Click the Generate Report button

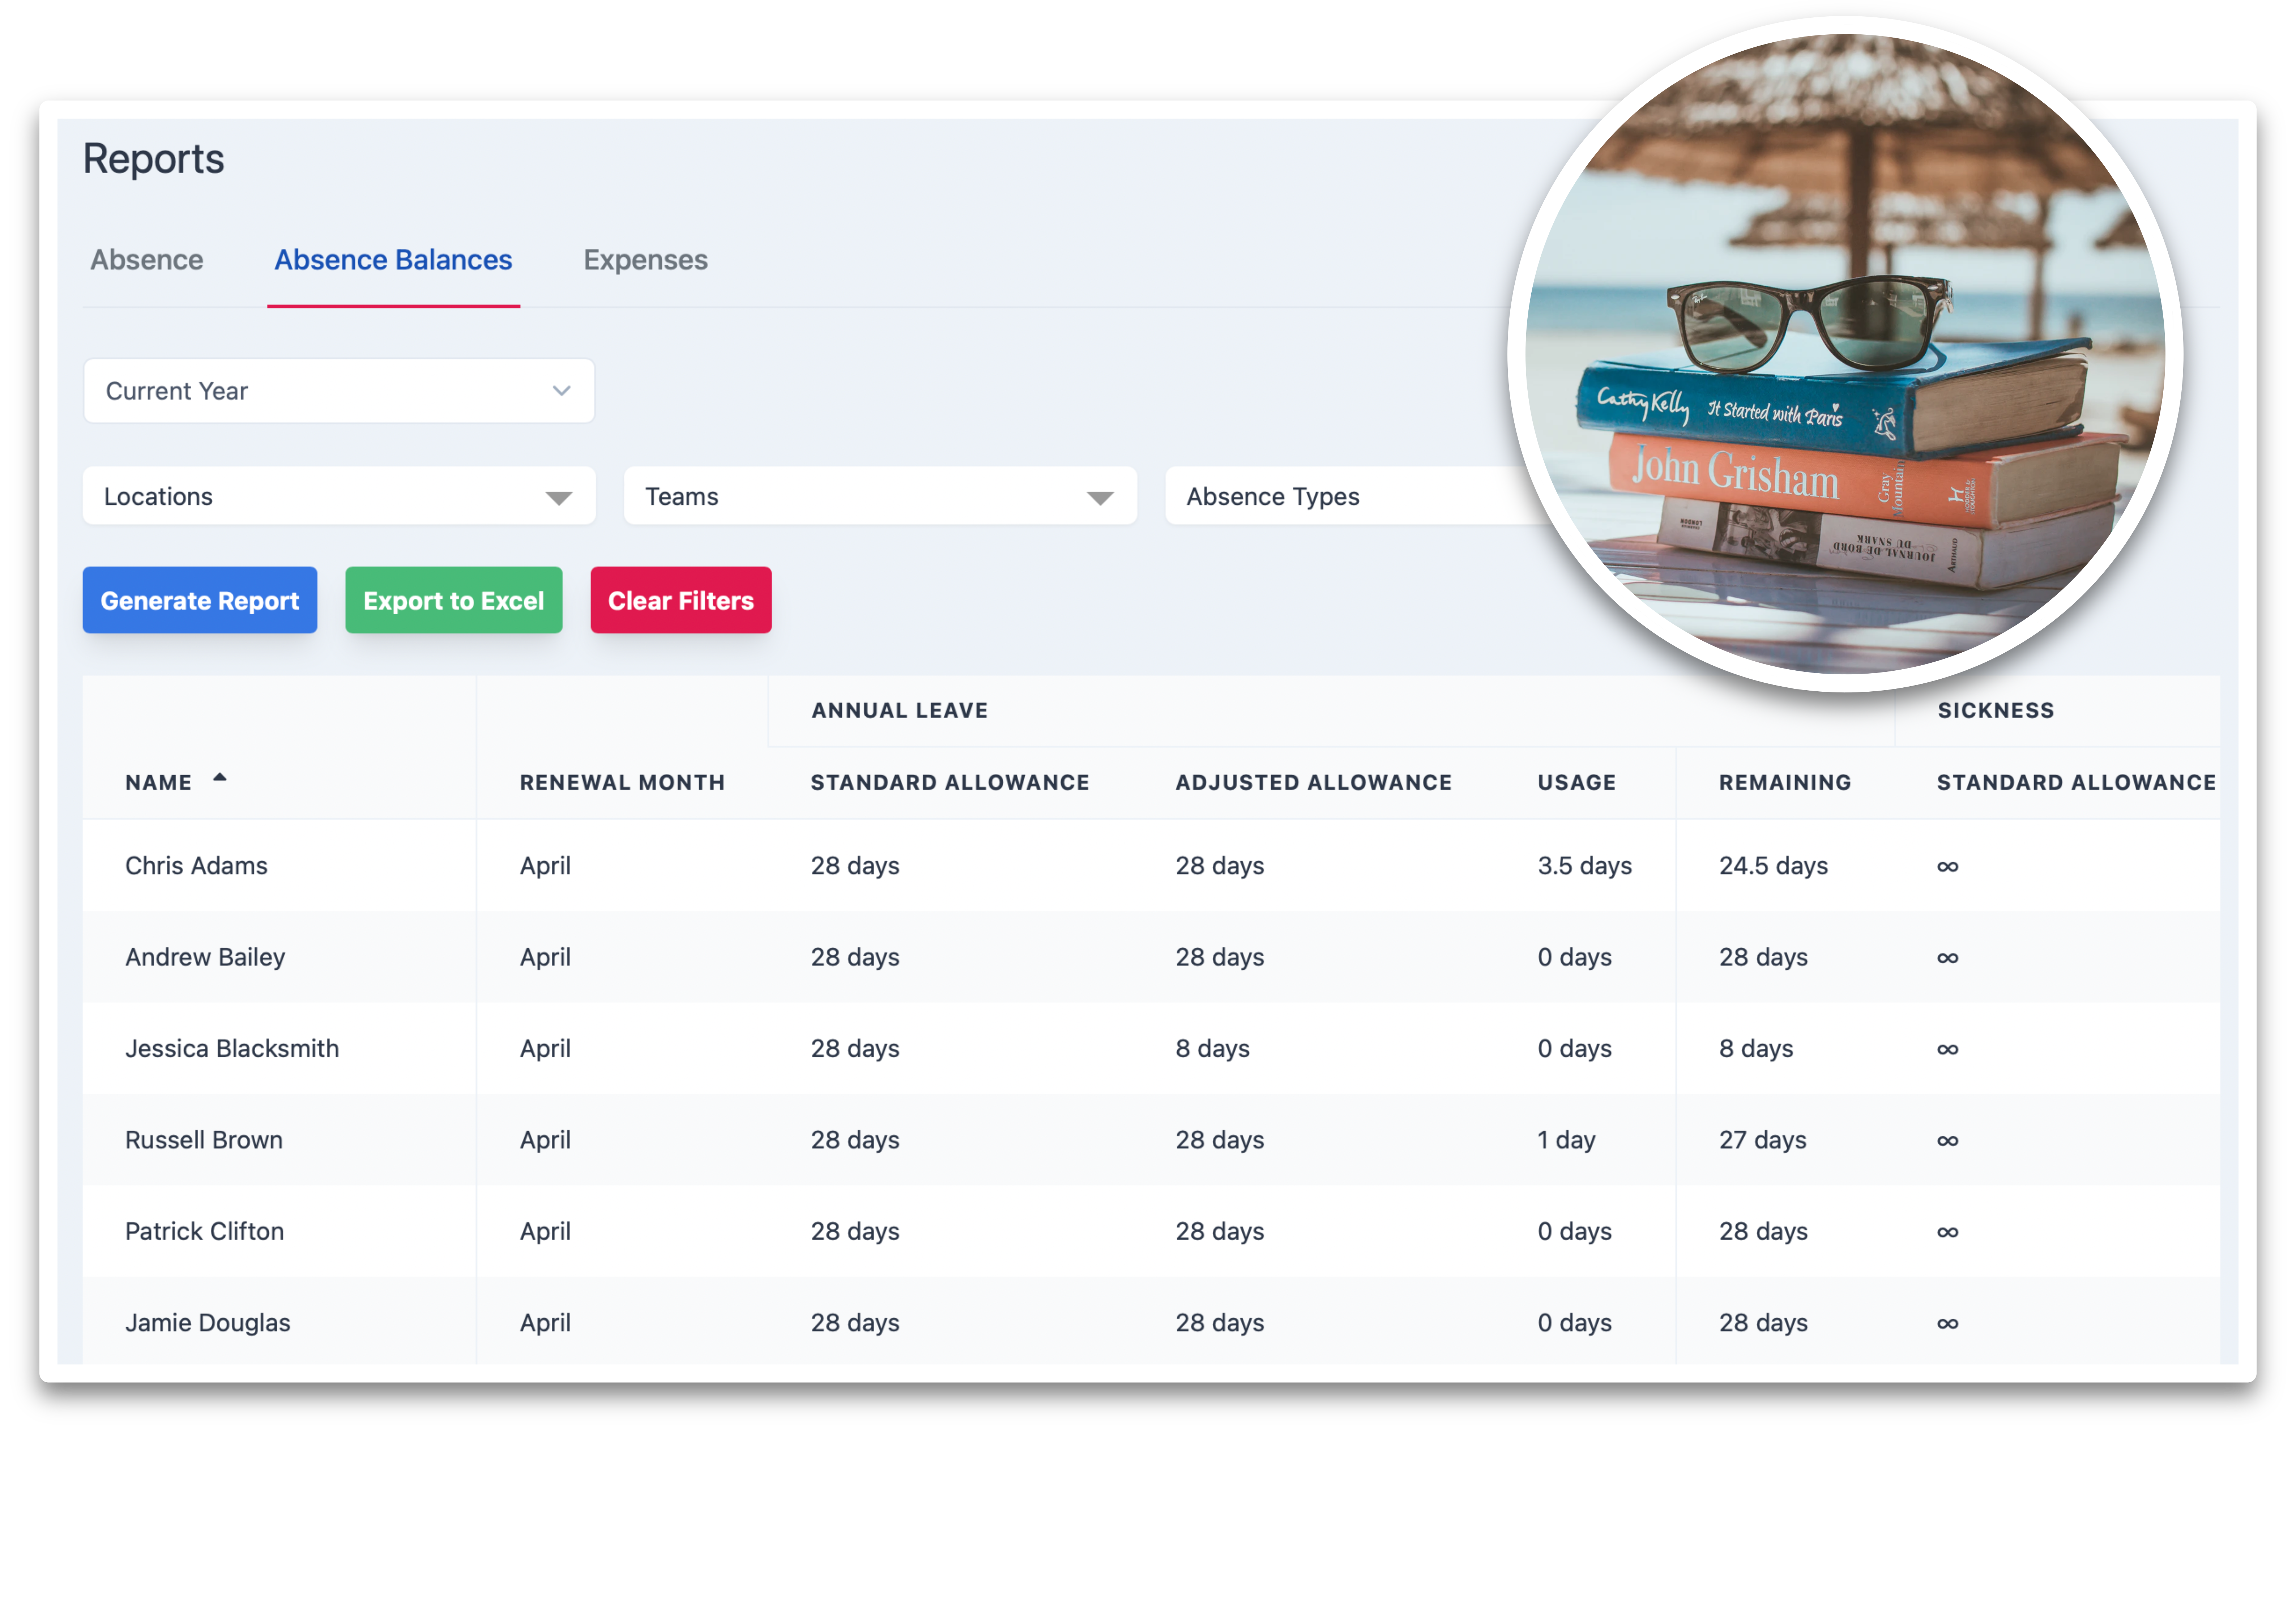point(200,600)
